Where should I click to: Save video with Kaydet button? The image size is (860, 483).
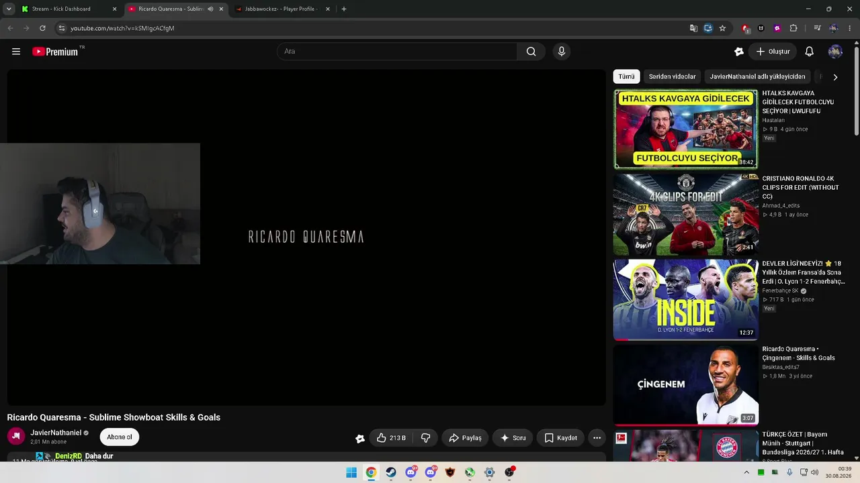click(560, 438)
